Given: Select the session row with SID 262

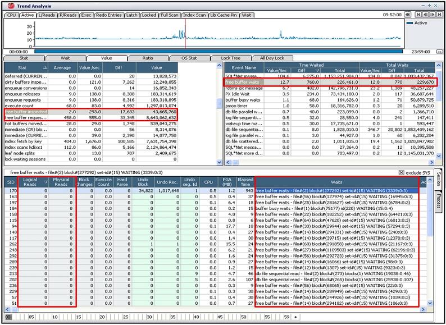Looking at the screenshot, I should point(216,244).
